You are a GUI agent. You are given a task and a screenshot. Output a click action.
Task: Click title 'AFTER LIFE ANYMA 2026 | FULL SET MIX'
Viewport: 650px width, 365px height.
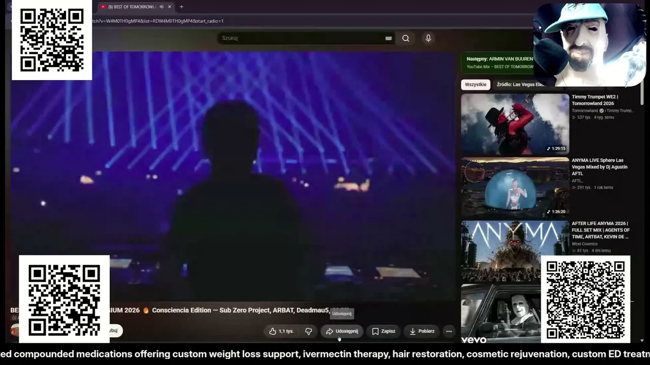[601, 230]
